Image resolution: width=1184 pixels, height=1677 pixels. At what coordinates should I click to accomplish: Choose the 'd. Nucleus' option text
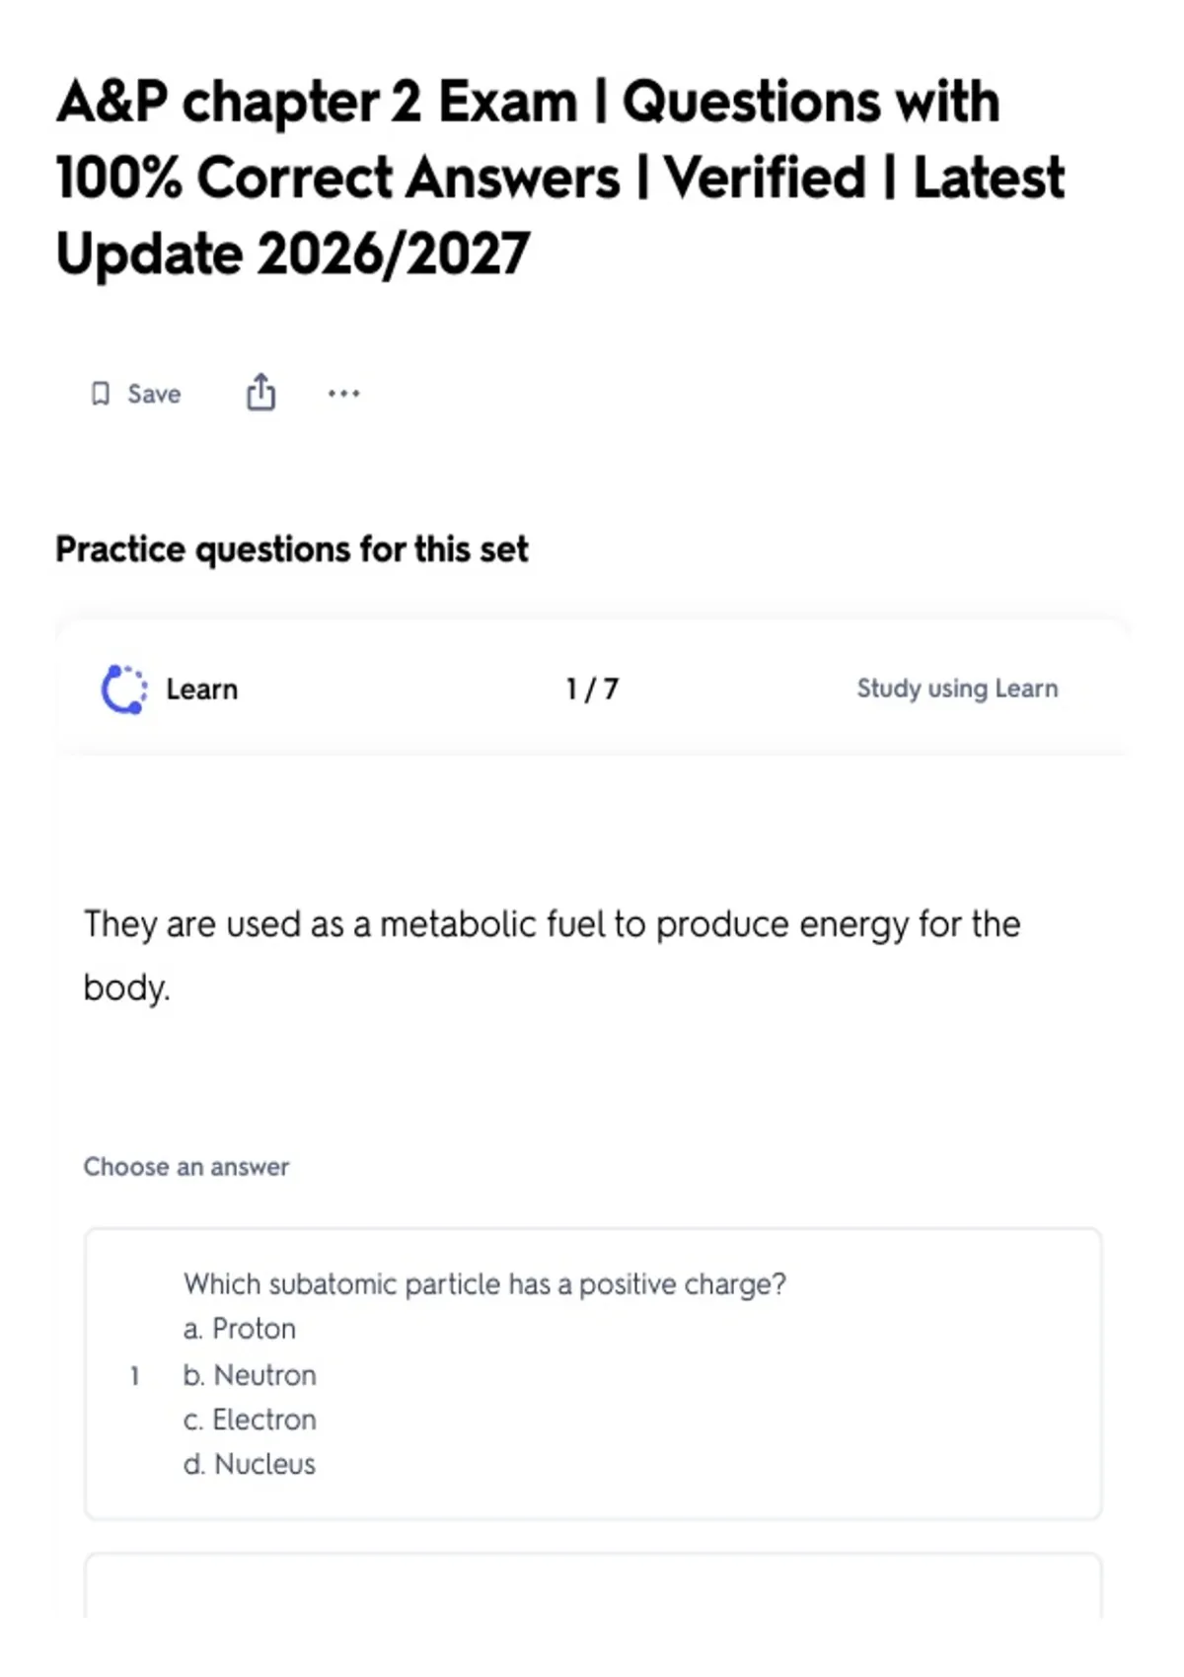(250, 1464)
